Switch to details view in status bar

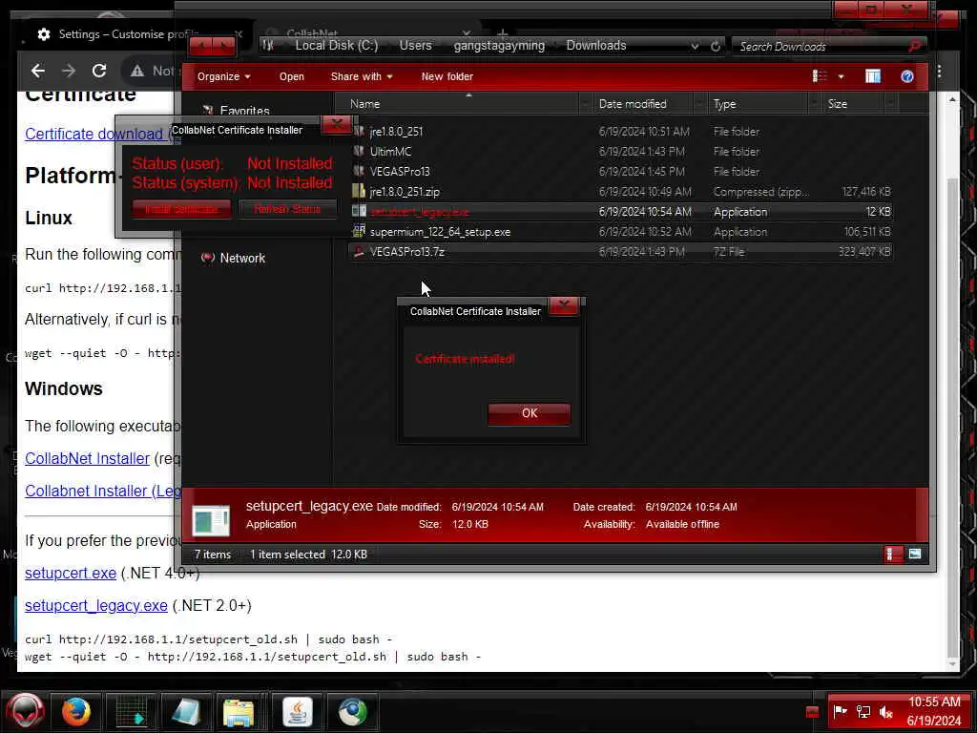point(893,555)
